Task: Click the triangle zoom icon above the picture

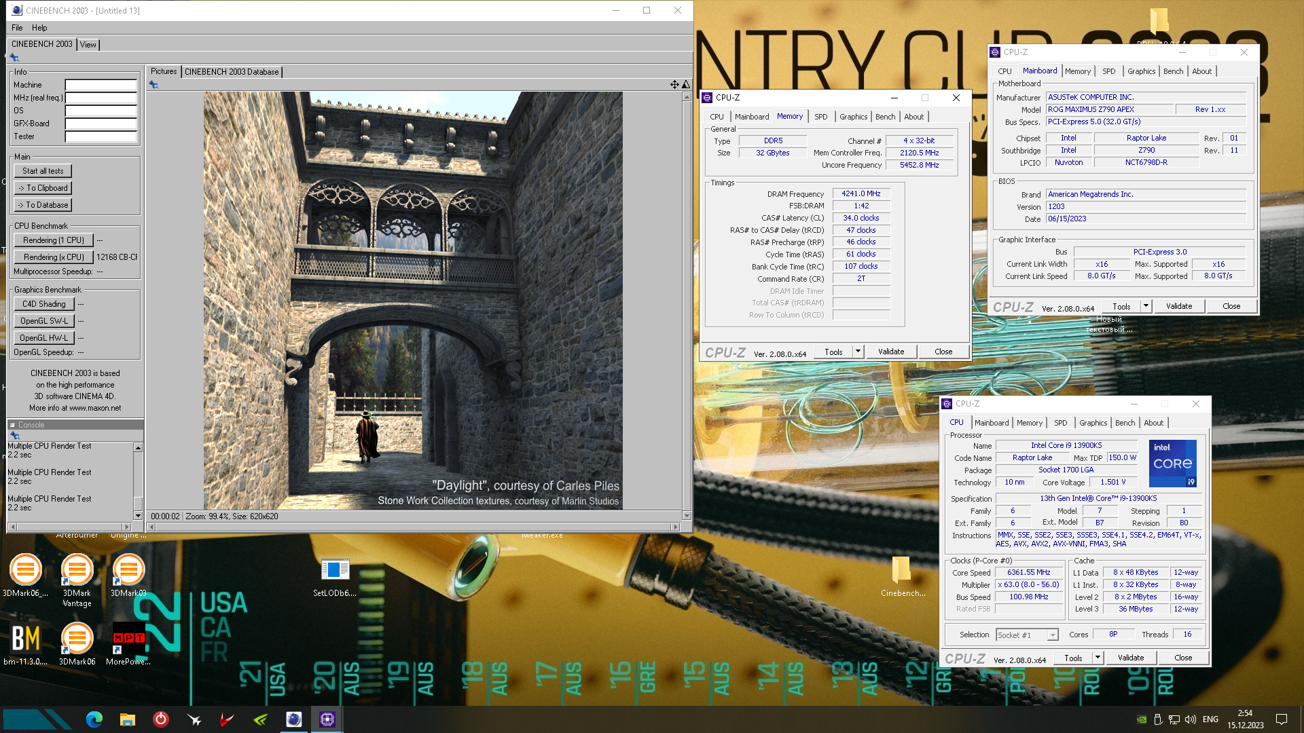Action: pos(686,85)
